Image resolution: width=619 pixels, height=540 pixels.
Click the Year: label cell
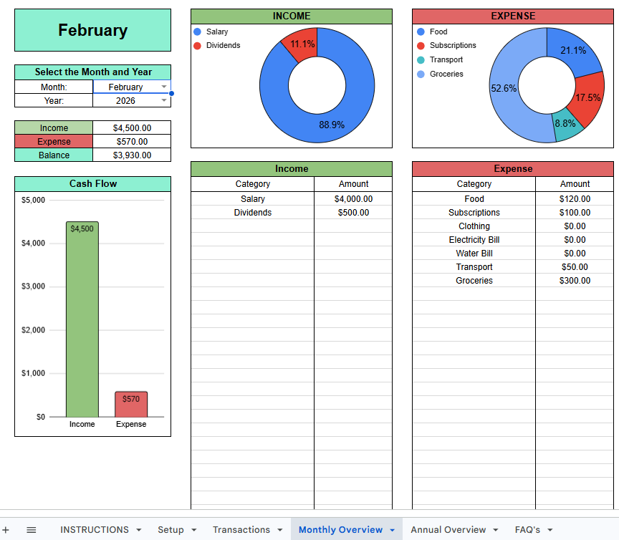click(x=54, y=101)
